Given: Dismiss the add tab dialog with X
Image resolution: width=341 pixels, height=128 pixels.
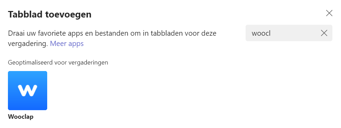Looking at the screenshot, I should coord(329,13).
